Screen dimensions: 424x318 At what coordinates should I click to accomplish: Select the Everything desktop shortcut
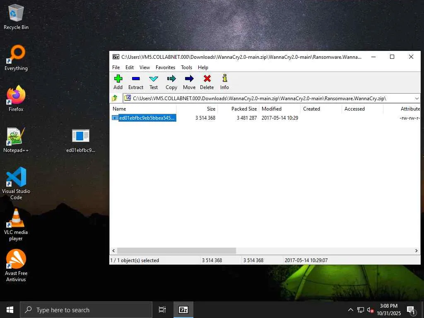pyautogui.click(x=16, y=58)
